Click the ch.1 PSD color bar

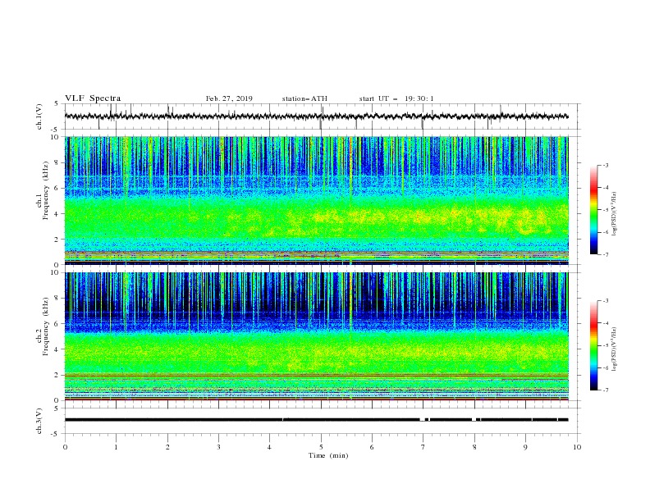[x=594, y=210]
